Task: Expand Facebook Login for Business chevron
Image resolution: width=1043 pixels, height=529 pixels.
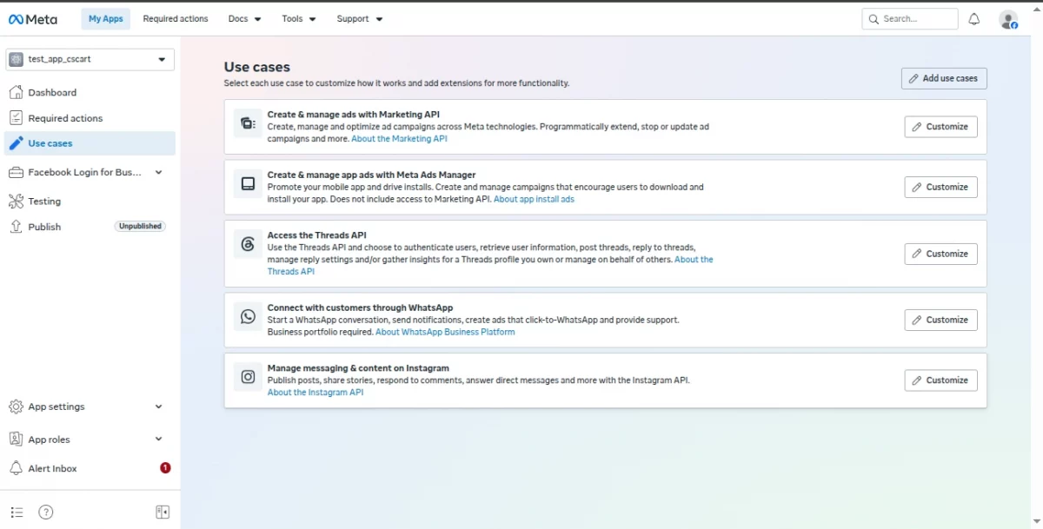Action: coord(158,172)
